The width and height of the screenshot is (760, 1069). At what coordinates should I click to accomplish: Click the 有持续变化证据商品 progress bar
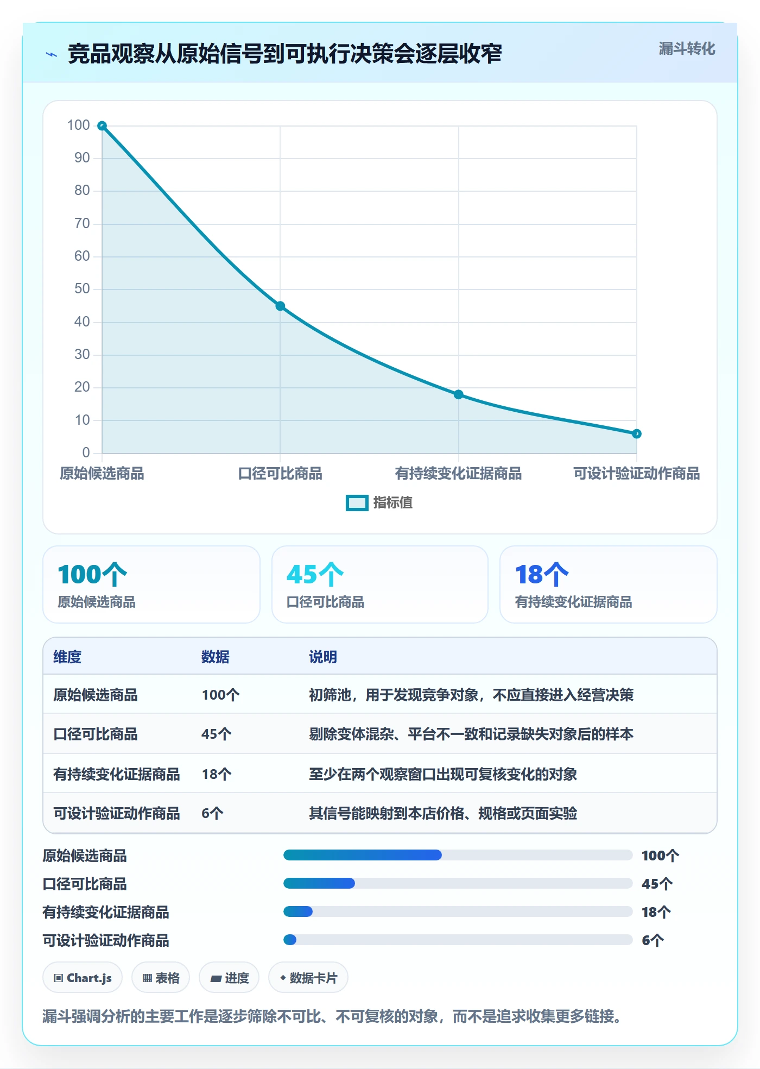pyautogui.click(x=458, y=911)
